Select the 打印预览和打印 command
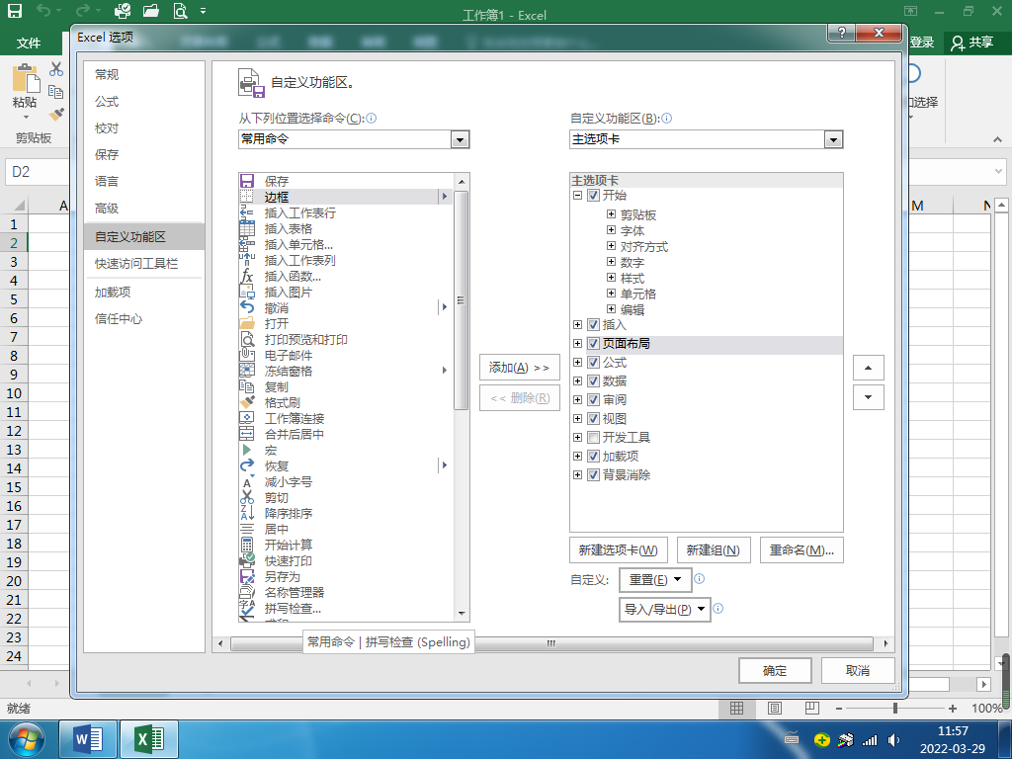Viewport: 1012px width, 759px height. [345, 340]
